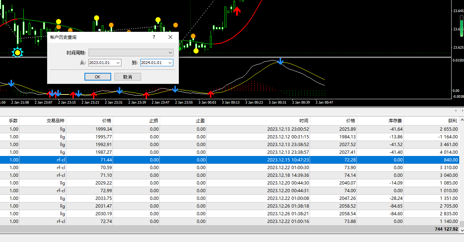Expand the 到 end date picker

click(x=170, y=63)
